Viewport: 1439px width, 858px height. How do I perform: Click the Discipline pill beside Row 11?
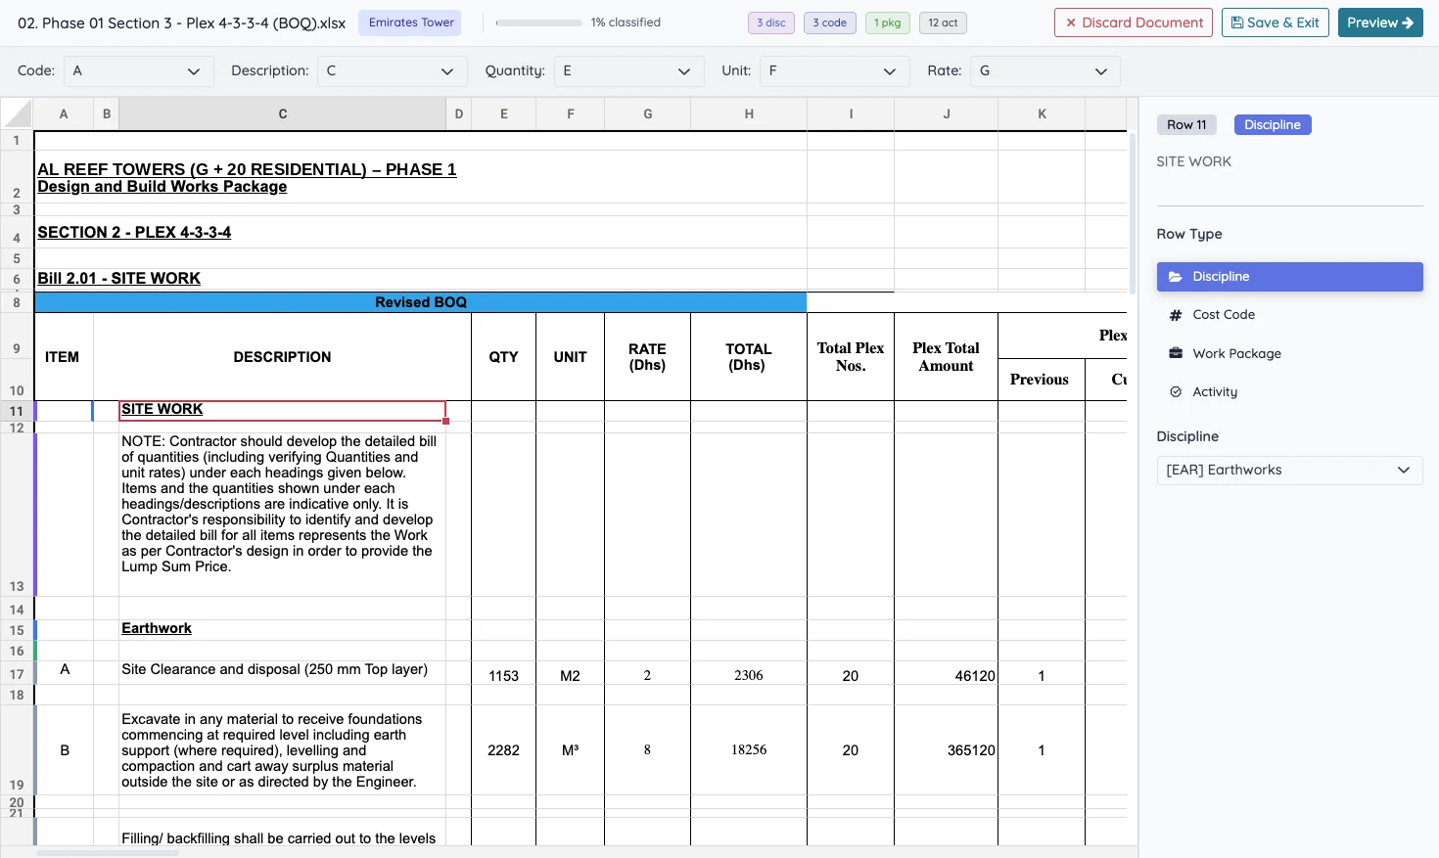(1273, 125)
